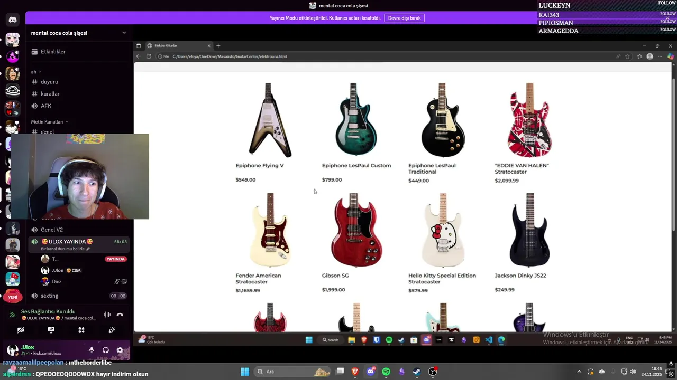Open the Jackson Dinky JS22 image
This screenshot has height=380, width=677.
[x=529, y=230]
